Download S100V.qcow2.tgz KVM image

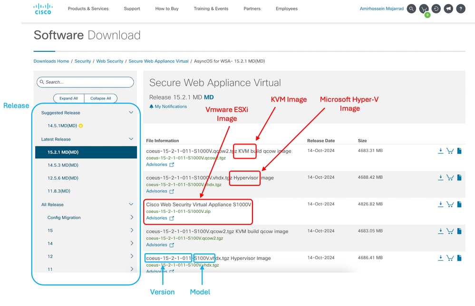(440, 231)
